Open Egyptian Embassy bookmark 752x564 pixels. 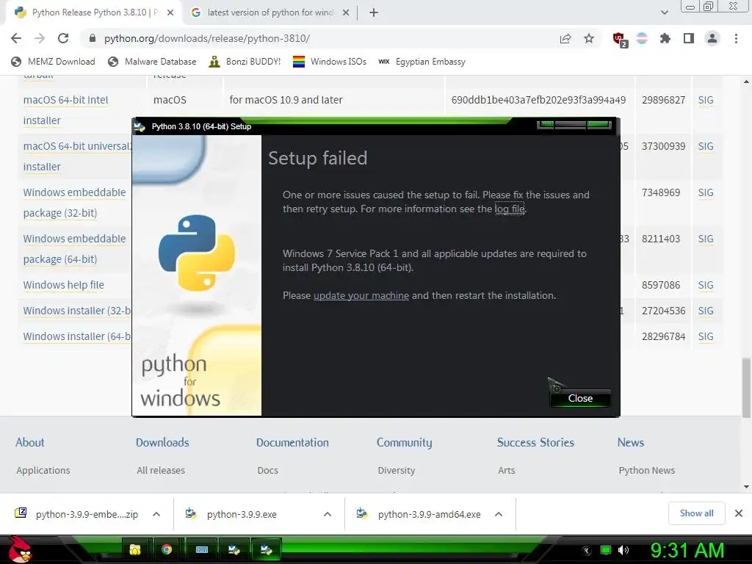[x=422, y=62]
